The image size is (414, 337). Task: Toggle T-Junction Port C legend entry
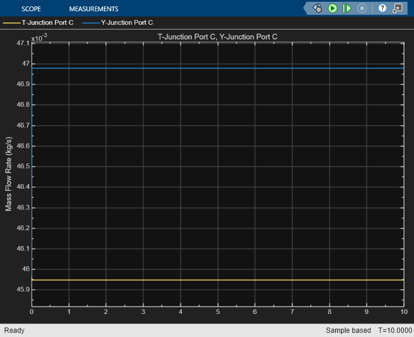[47, 22]
